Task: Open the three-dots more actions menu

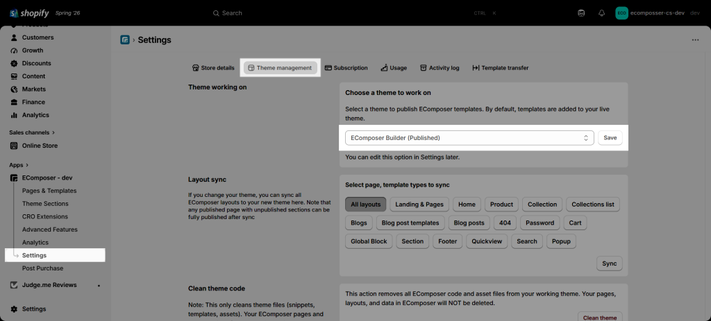Action: [x=695, y=40]
